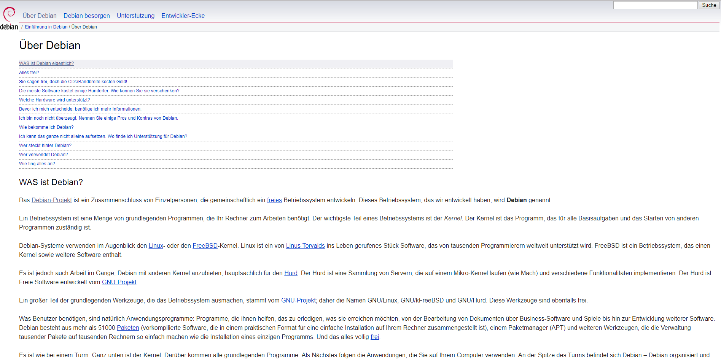The image size is (721, 361).
Task: Jump to 'Wie fing alles an?'
Action: [37, 164]
